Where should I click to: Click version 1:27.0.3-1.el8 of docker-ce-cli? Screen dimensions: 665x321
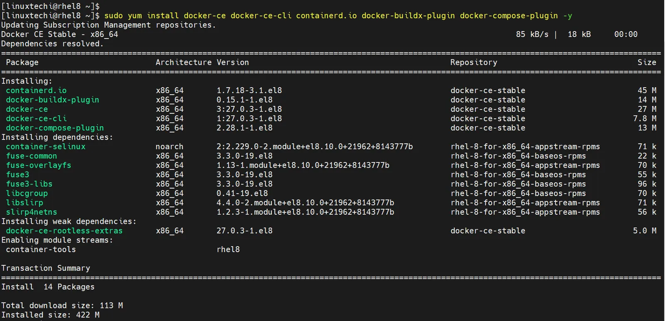tap(249, 118)
